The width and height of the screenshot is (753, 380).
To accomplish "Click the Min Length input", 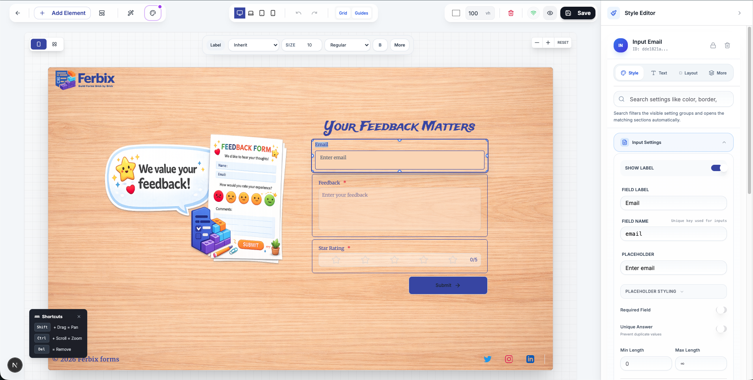I will coord(646,363).
